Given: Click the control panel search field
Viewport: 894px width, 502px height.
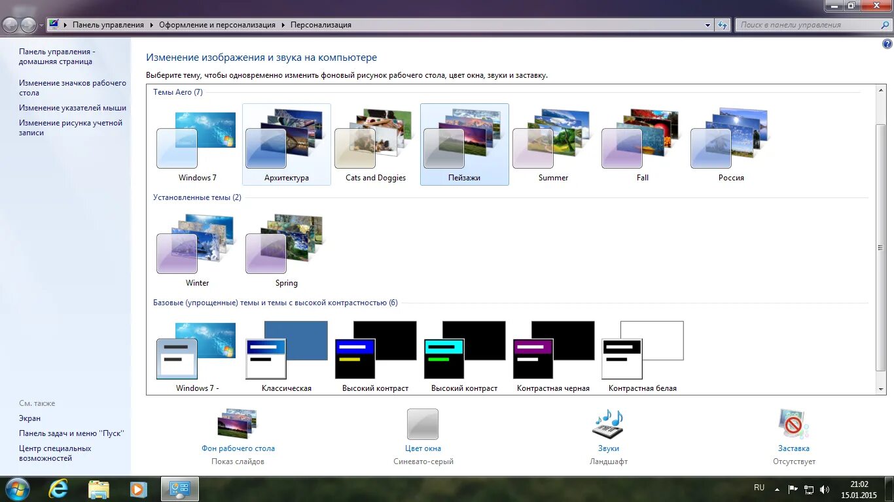Looking at the screenshot, I should pos(806,25).
